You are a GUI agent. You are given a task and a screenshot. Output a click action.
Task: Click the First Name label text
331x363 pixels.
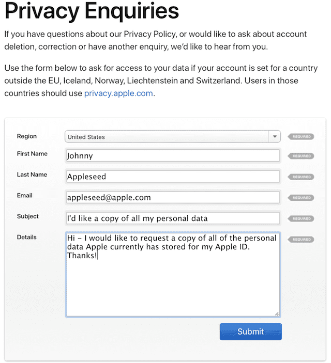(x=32, y=154)
